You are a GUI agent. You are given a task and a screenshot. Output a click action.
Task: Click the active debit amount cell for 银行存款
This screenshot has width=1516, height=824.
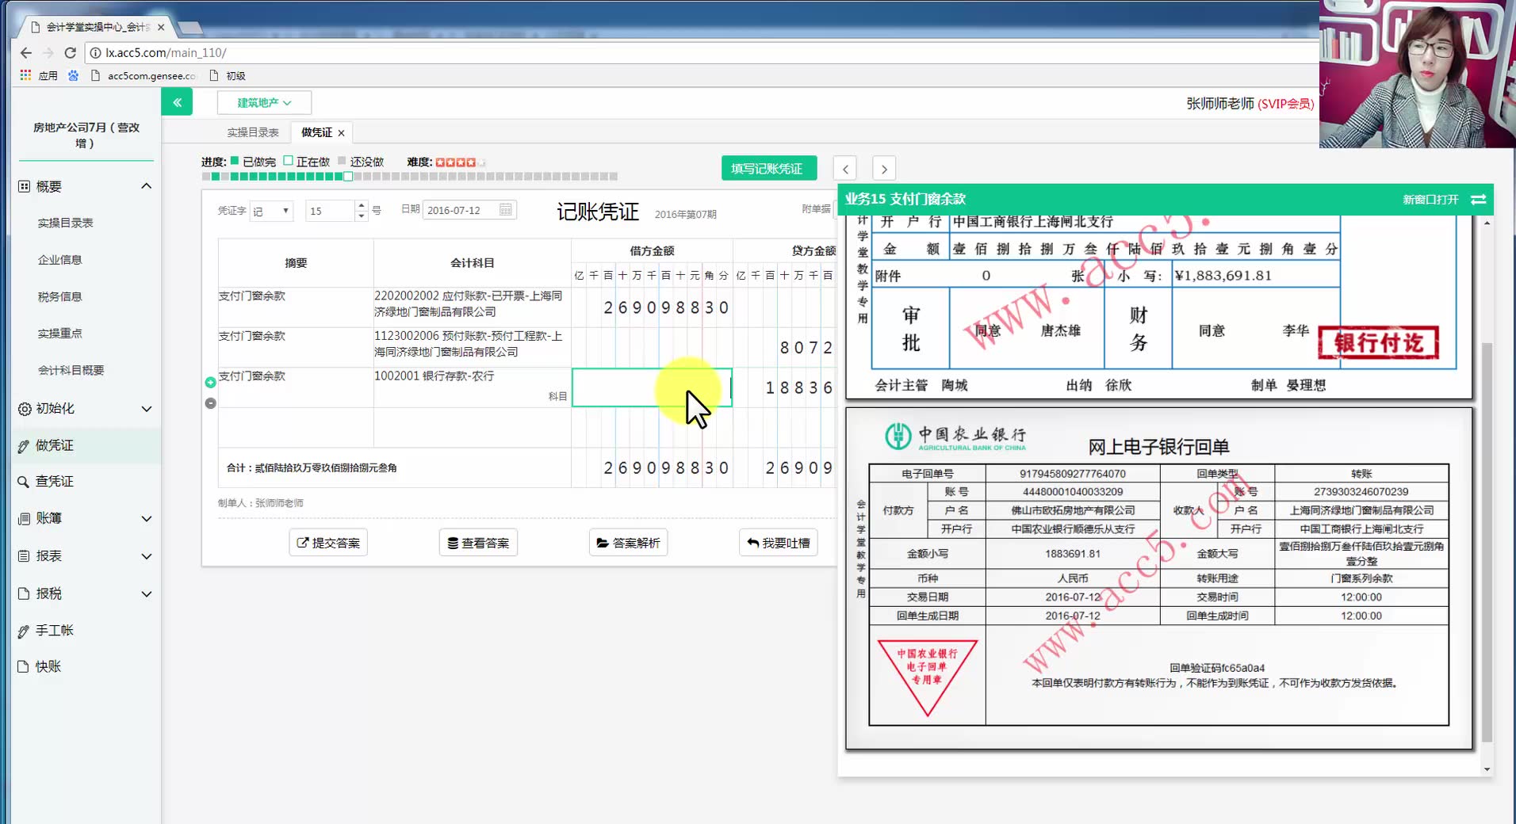(652, 387)
